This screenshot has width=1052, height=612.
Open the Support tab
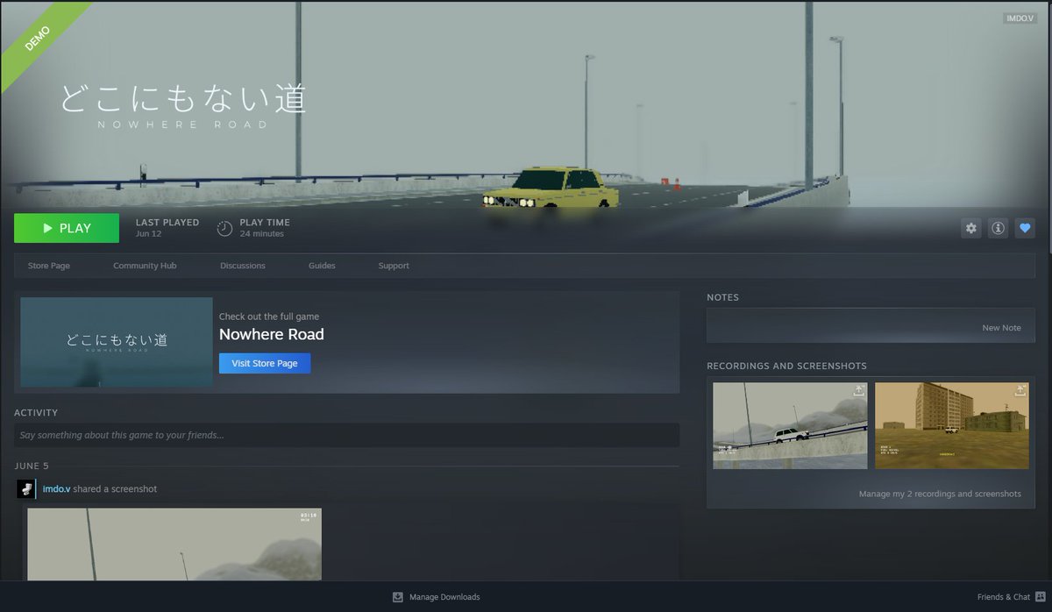coord(394,266)
